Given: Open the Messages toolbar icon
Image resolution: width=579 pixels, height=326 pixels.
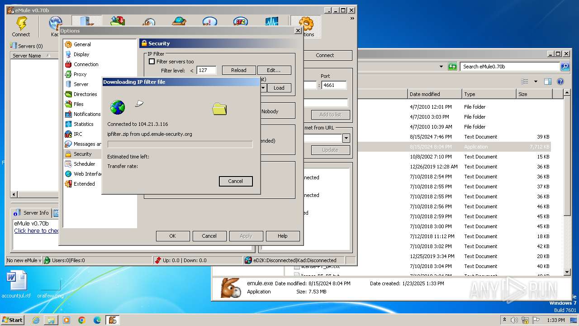Looking at the screenshot, I should [210, 22].
